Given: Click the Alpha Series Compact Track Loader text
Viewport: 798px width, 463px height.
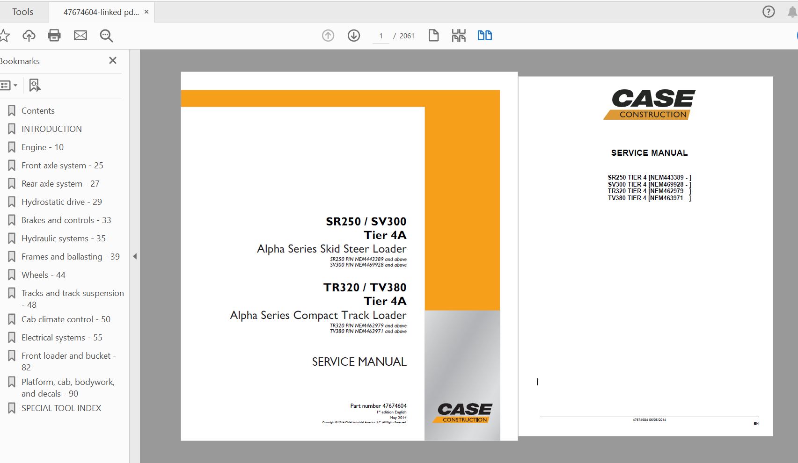Looking at the screenshot, I should [x=318, y=315].
